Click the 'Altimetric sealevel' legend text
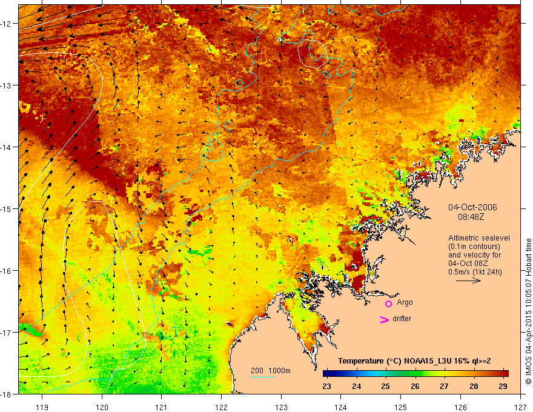This screenshot has height=412, width=533. click(x=479, y=238)
